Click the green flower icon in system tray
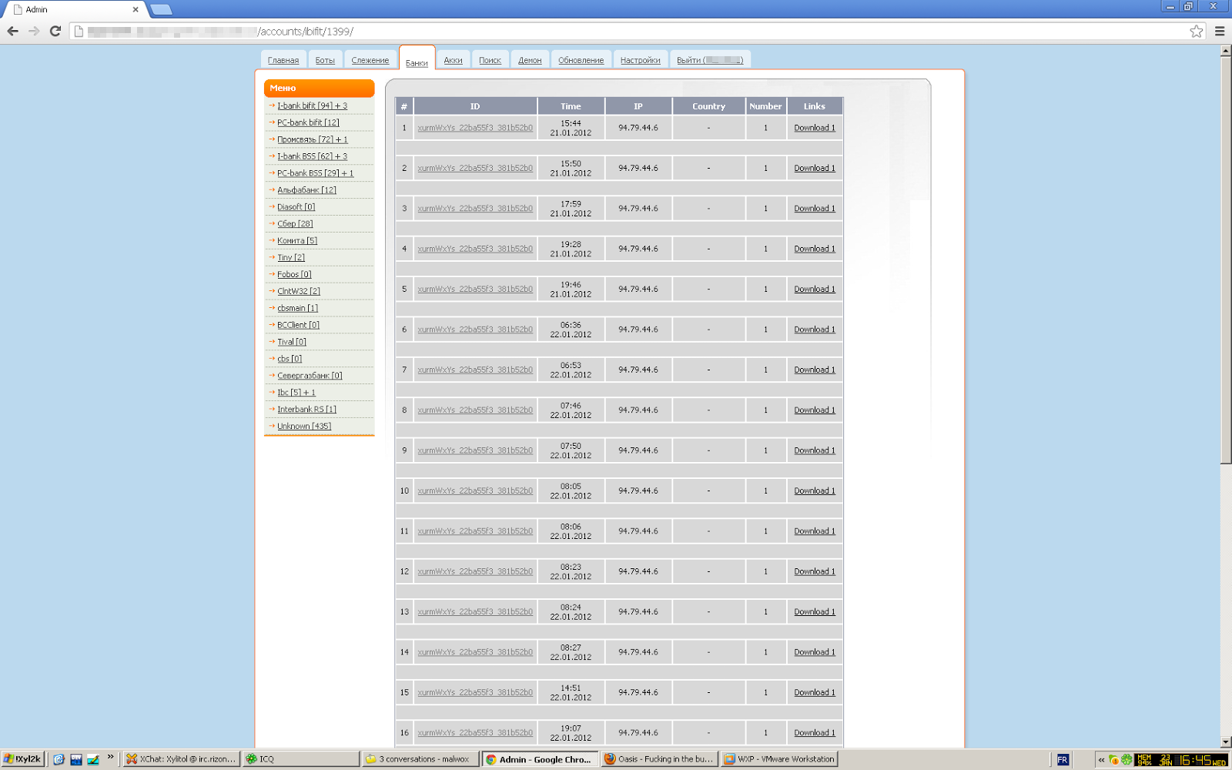The width and height of the screenshot is (1232, 770). pos(1127,760)
